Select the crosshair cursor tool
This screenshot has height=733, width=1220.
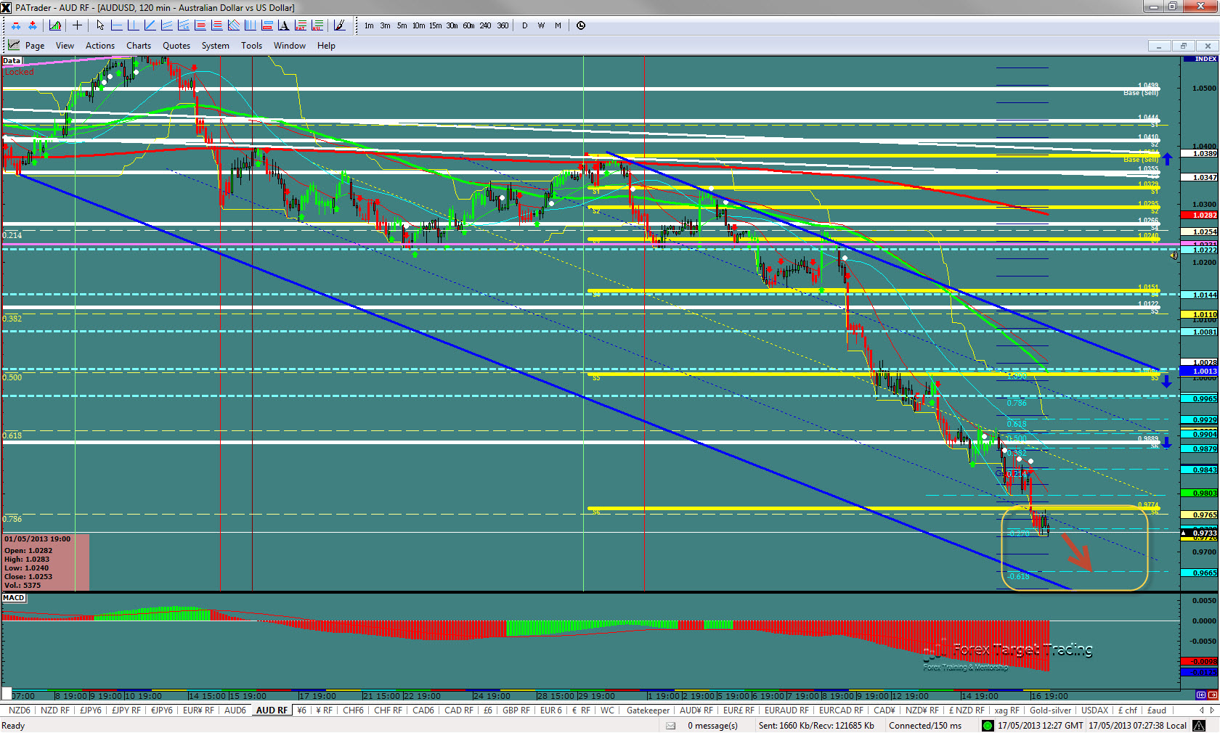click(77, 25)
